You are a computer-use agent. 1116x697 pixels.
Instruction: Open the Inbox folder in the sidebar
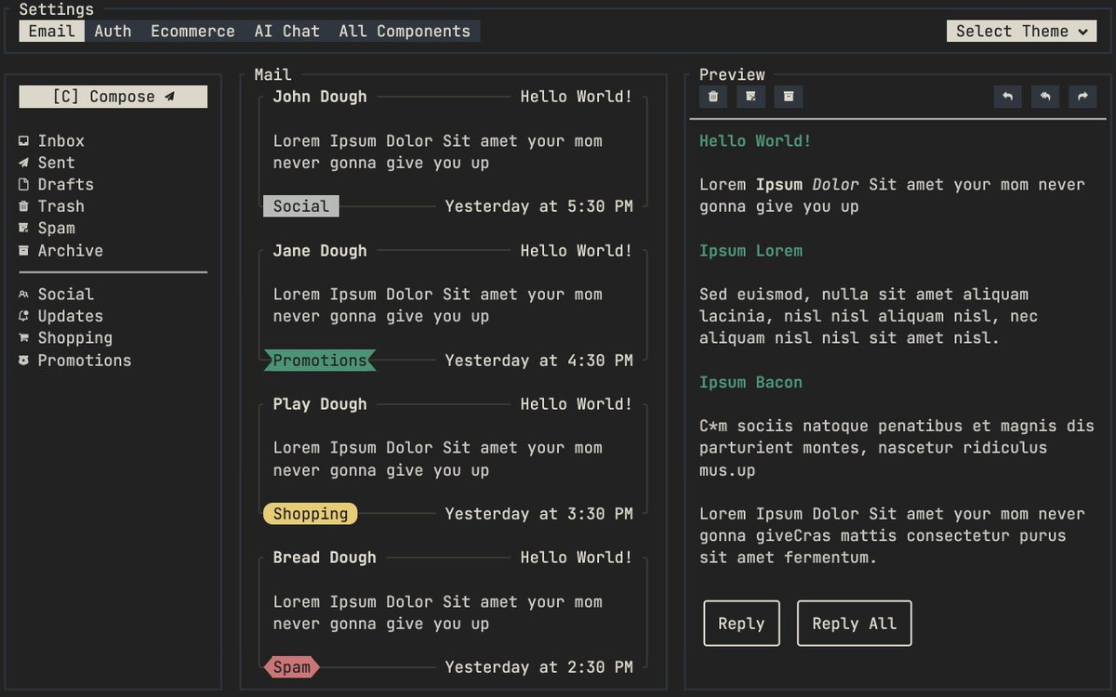60,140
